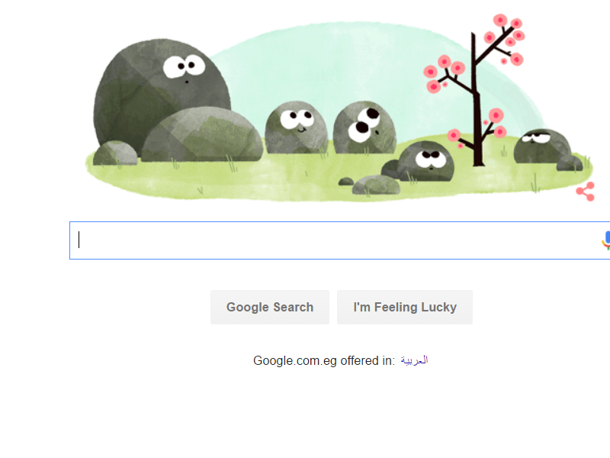Click the rock with huge googly eyes
The width and height of the screenshot is (610, 458).
pyautogui.click(x=365, y=127)
